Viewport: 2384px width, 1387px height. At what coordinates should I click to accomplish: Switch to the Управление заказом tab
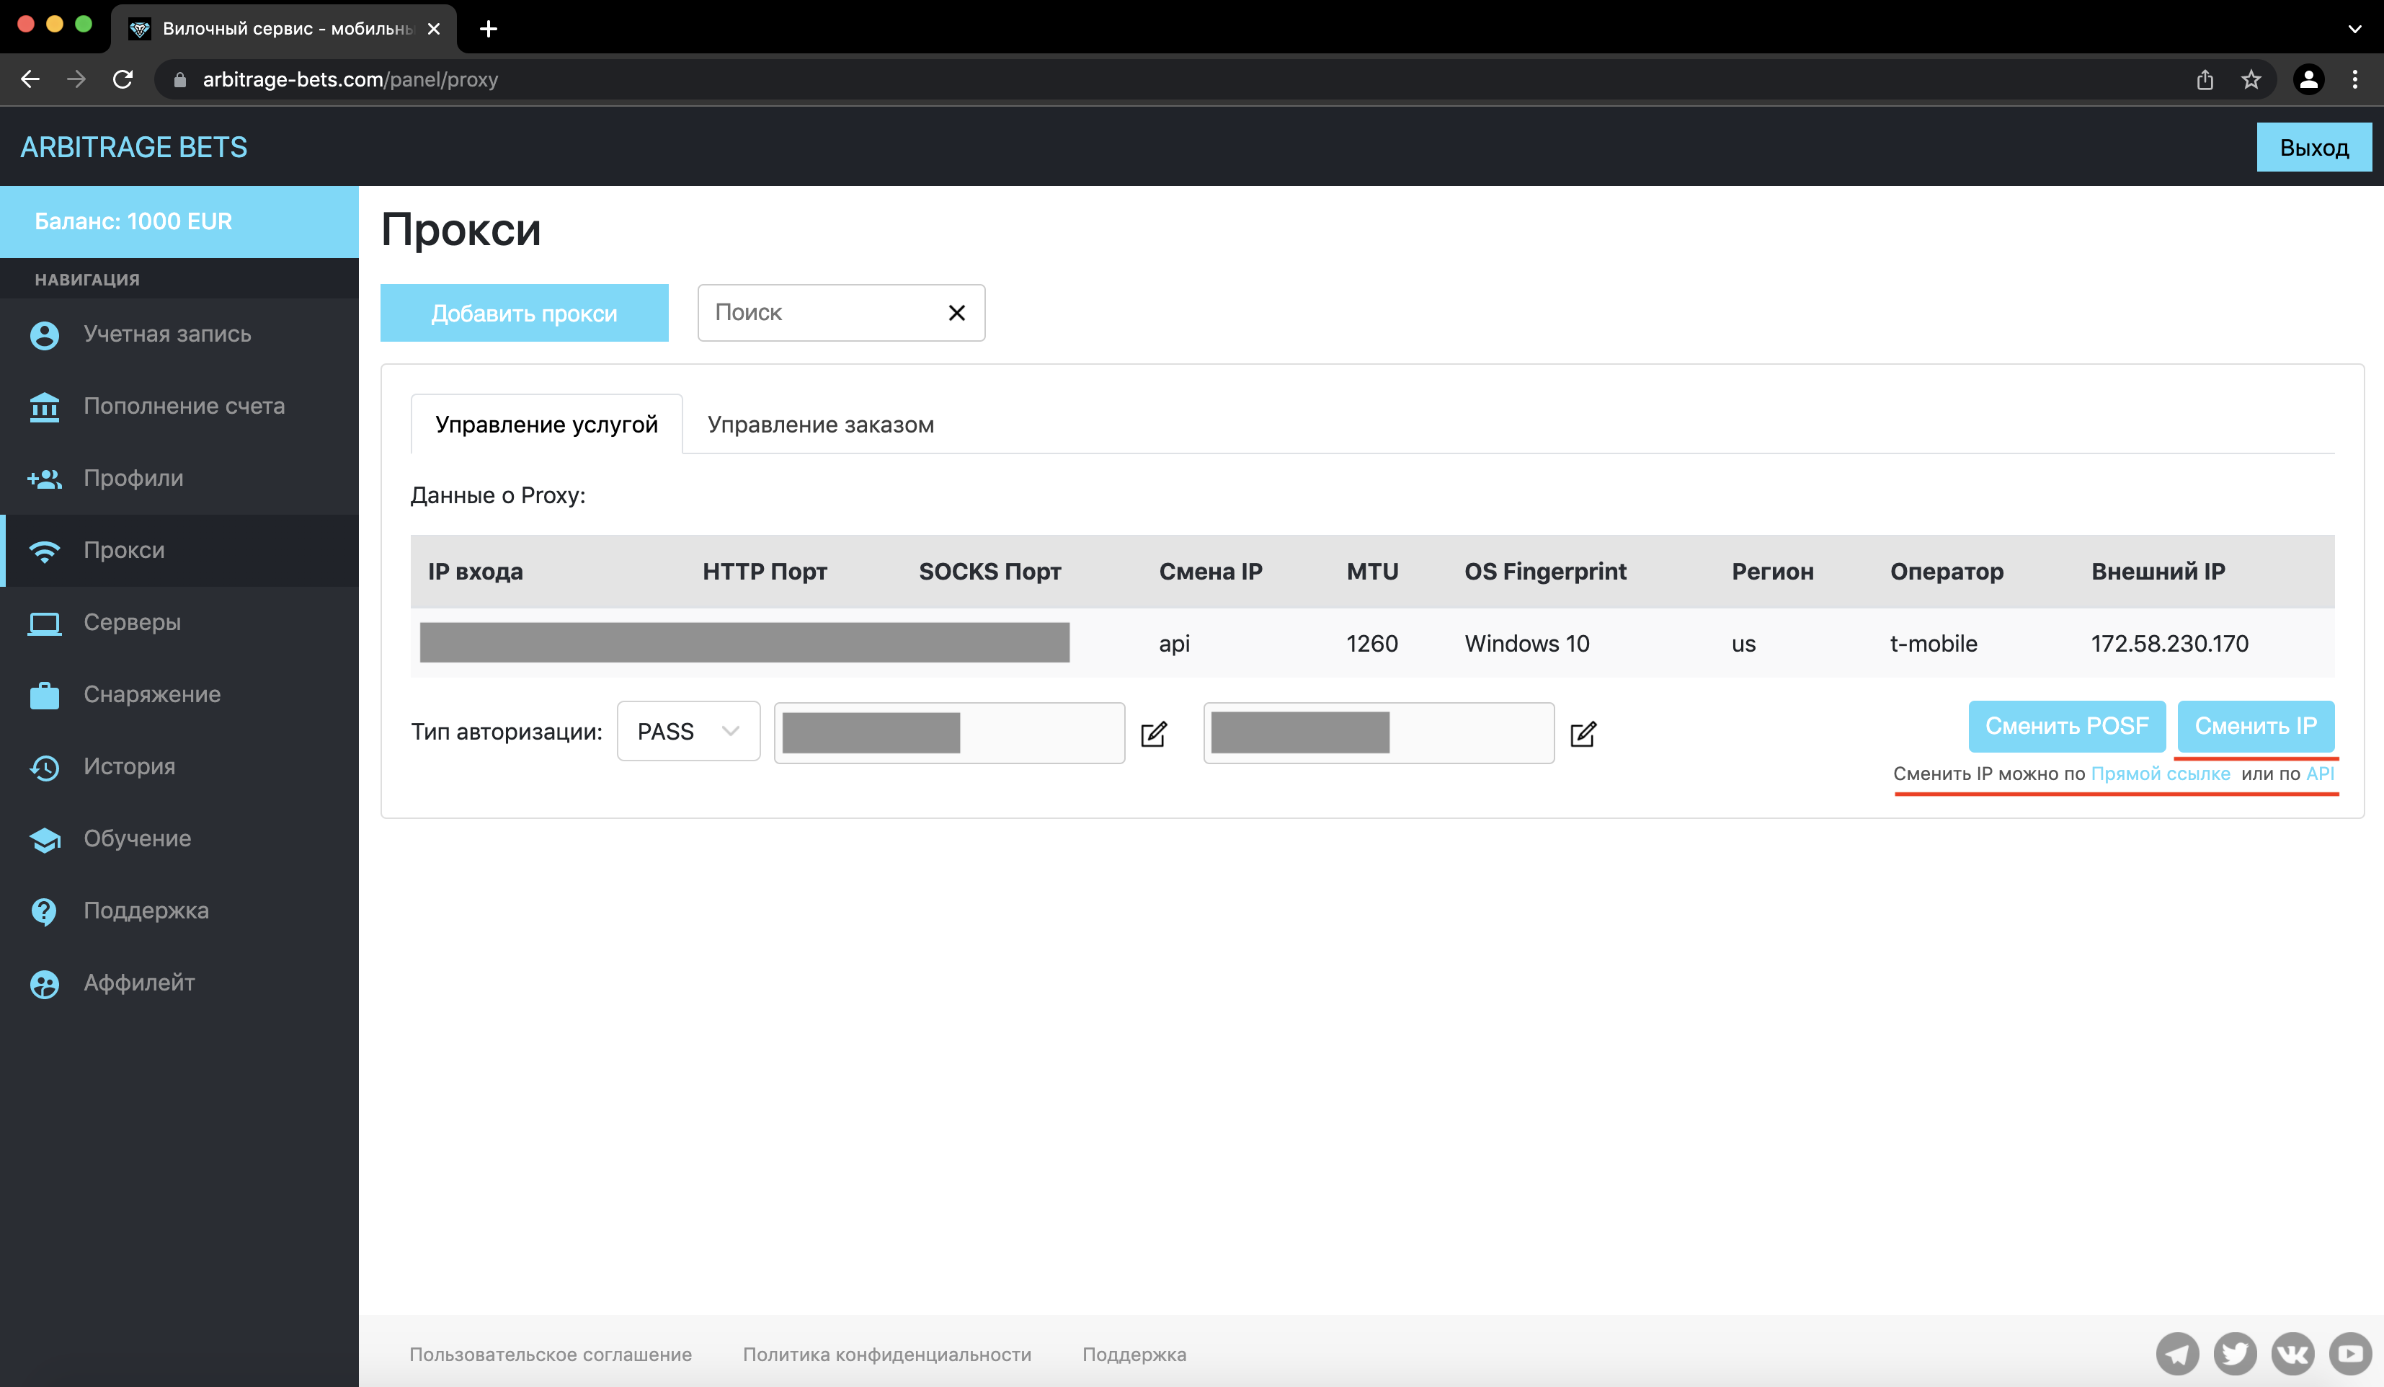[820, 425]
